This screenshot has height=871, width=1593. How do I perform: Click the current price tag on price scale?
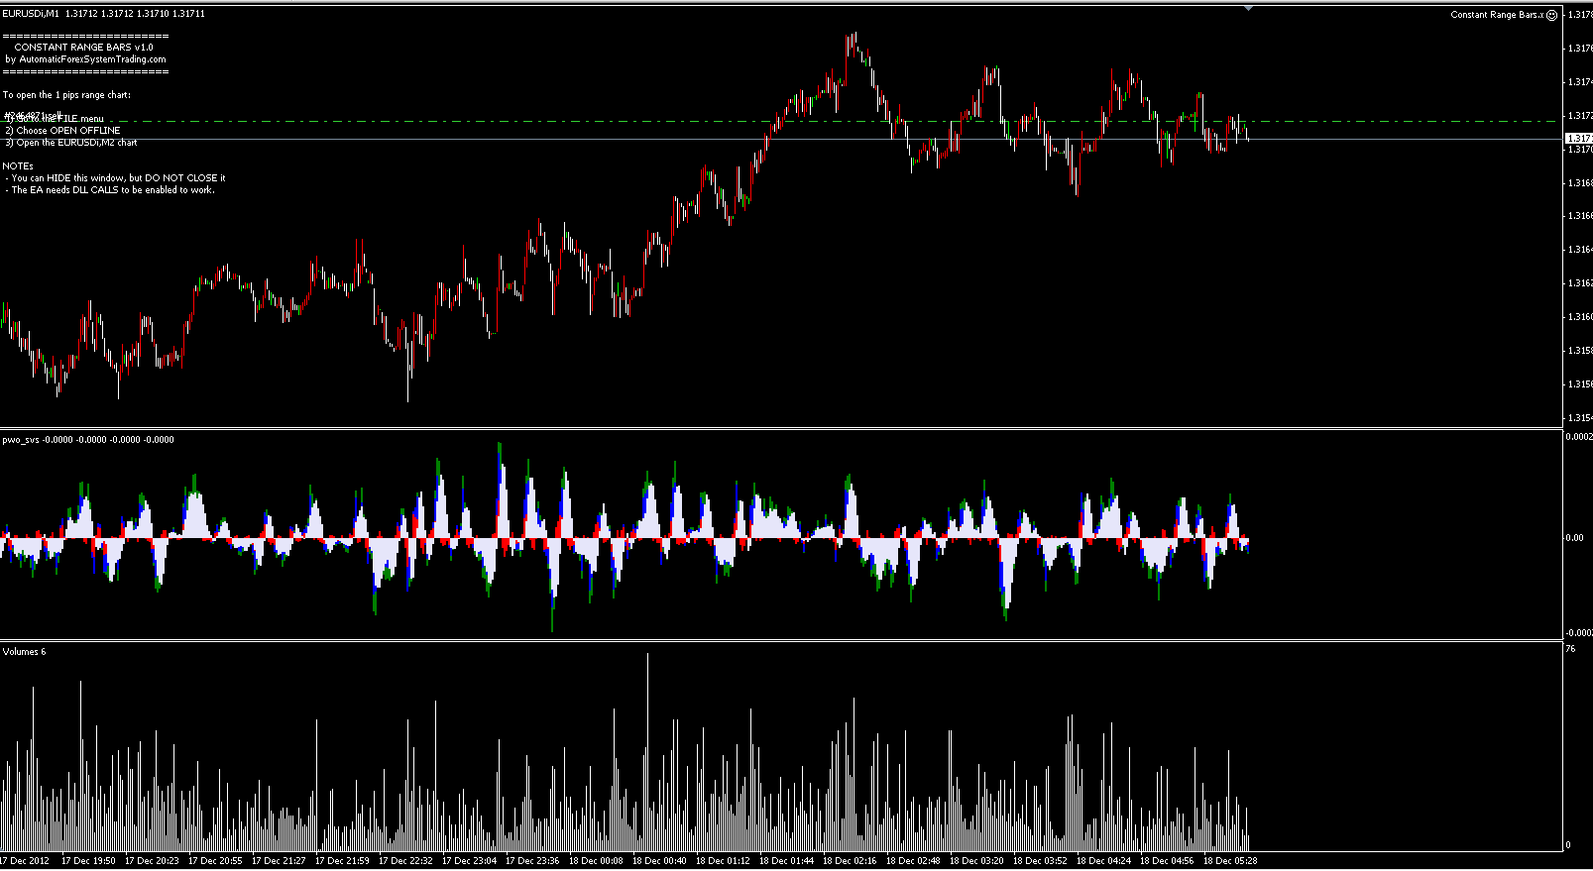1577,139
